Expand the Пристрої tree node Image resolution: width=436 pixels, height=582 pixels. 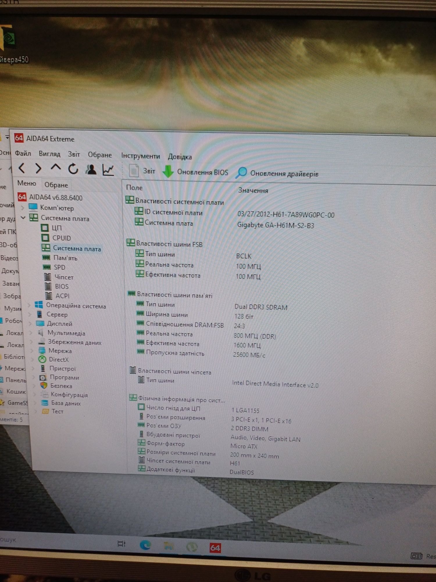[33, 368]
